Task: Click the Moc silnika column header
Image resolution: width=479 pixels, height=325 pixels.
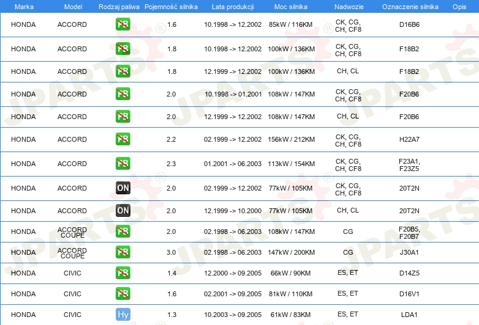Action: tap(291, 7)
